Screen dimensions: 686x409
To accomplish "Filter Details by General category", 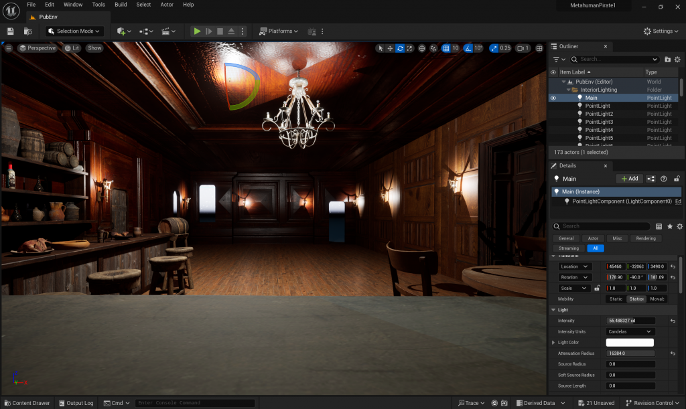I will click(565, 238).
